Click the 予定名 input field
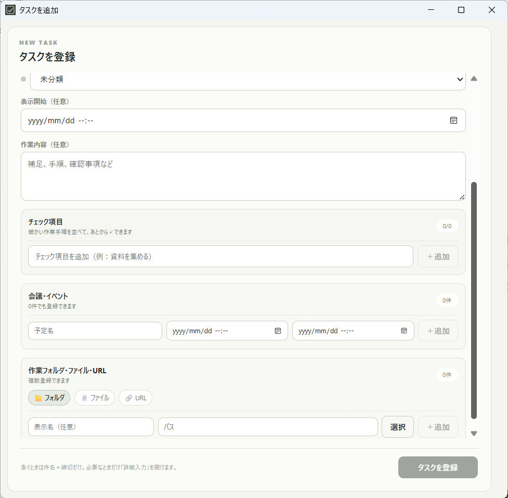 coord(95,331)
